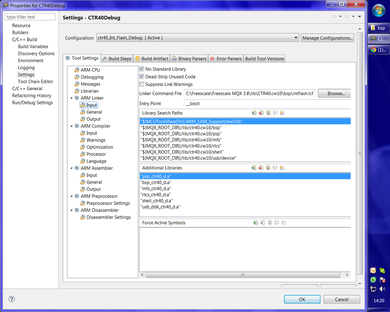This screenshot has height=312, width=390.
Task: Click the horizontal scrollbar thumb
Action: click(x=243, y=275)
